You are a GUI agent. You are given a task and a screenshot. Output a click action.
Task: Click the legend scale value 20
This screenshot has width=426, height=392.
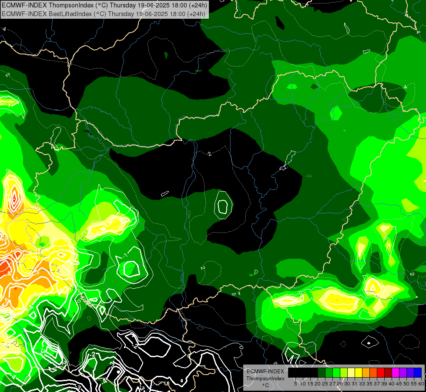(x=318, y=384)
